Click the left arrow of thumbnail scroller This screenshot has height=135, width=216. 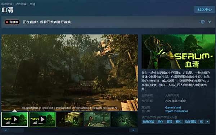coord(5,130)
